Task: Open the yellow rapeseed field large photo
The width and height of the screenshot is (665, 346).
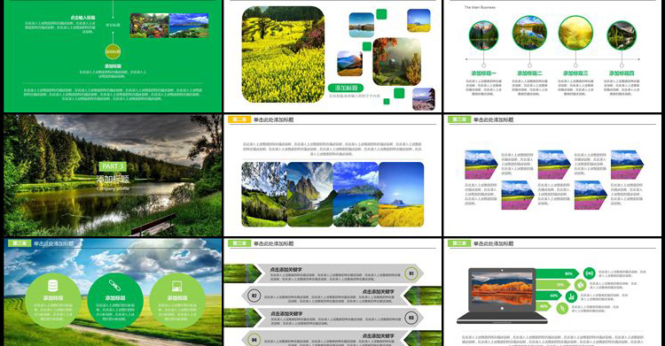Action: 283,54
